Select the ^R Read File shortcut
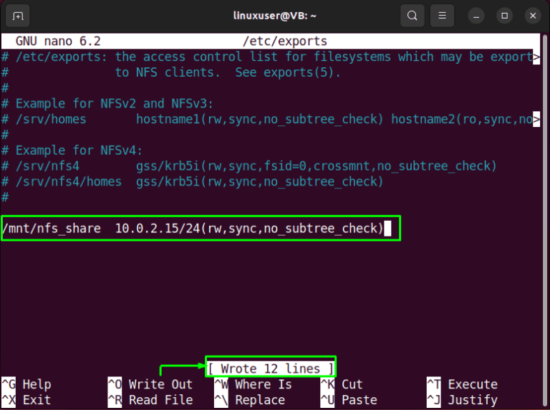This screenshot has height=410, width=550. click(x=150, y=399)
